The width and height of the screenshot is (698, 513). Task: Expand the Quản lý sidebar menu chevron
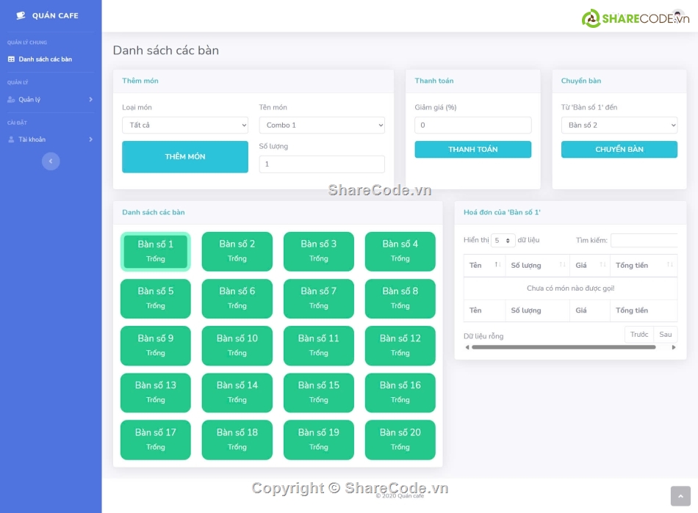point(91,100)
